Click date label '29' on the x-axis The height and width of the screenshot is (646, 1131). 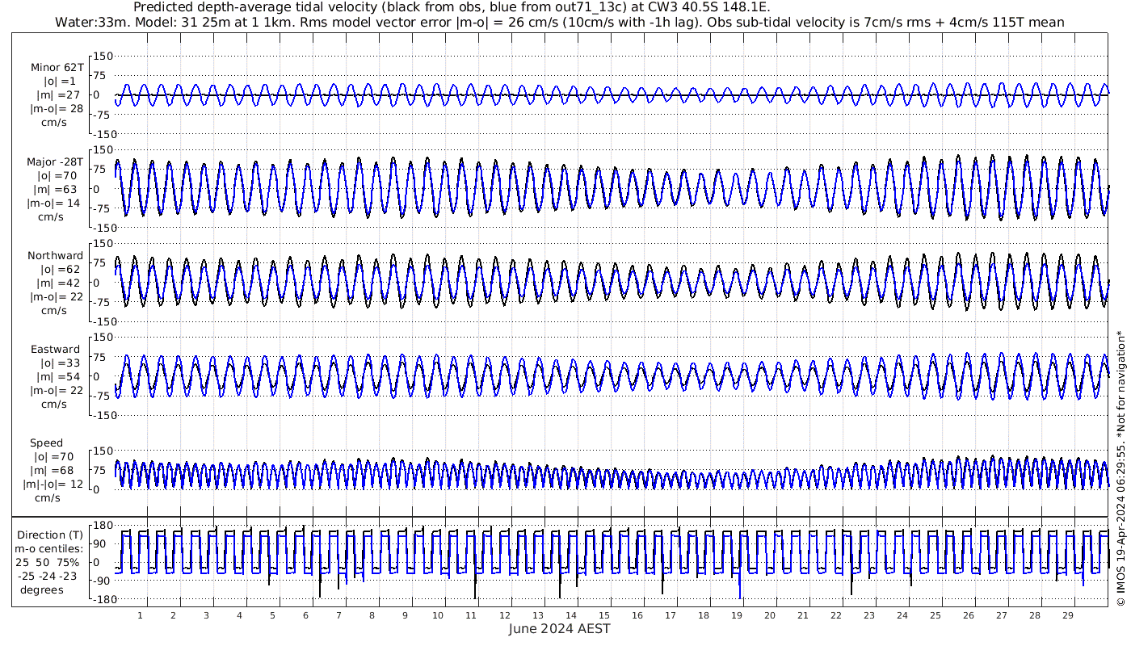(1067, 615)
